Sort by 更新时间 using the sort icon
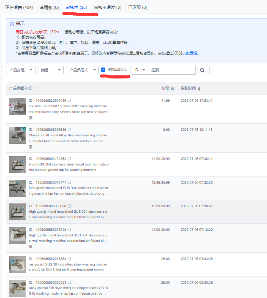 point(199,89)
